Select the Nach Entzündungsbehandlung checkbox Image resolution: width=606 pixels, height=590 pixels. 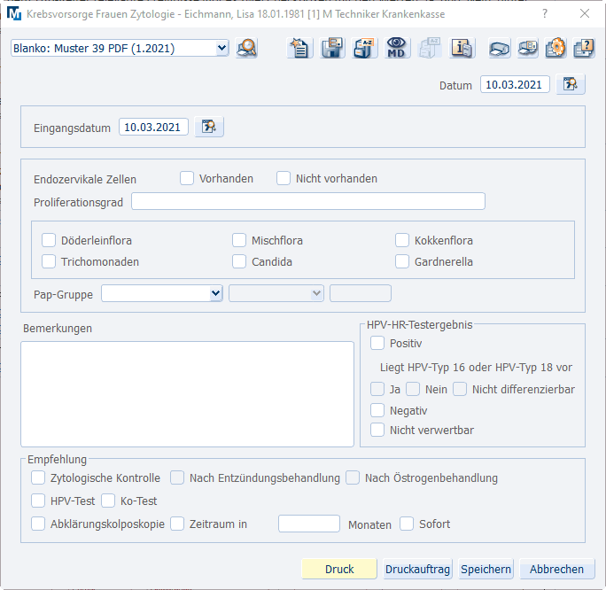coord(177,477)
